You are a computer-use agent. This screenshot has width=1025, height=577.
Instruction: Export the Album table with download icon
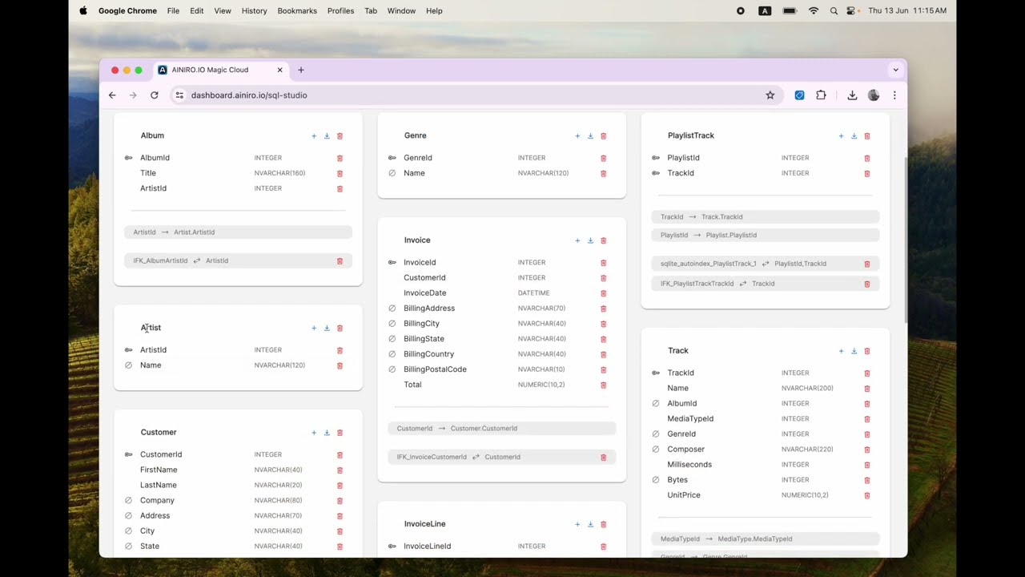[327, 136]
